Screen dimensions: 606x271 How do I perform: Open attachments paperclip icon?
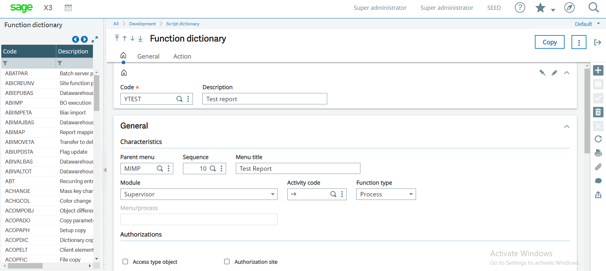(x=598, y=167)
